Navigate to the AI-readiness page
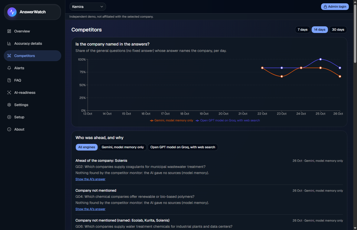The width and height of the screenshot is (357, 230). click(x=32, y=93)
